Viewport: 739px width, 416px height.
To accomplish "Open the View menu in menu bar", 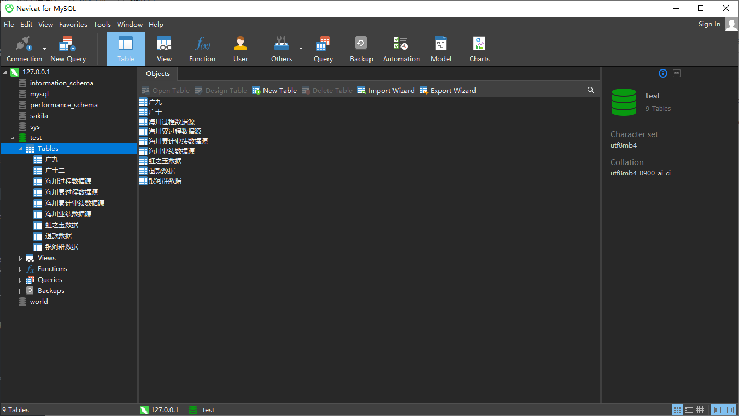I will (45, 25).
